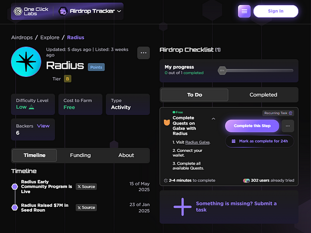Click the Recurring Task badge

coord(278,113)
